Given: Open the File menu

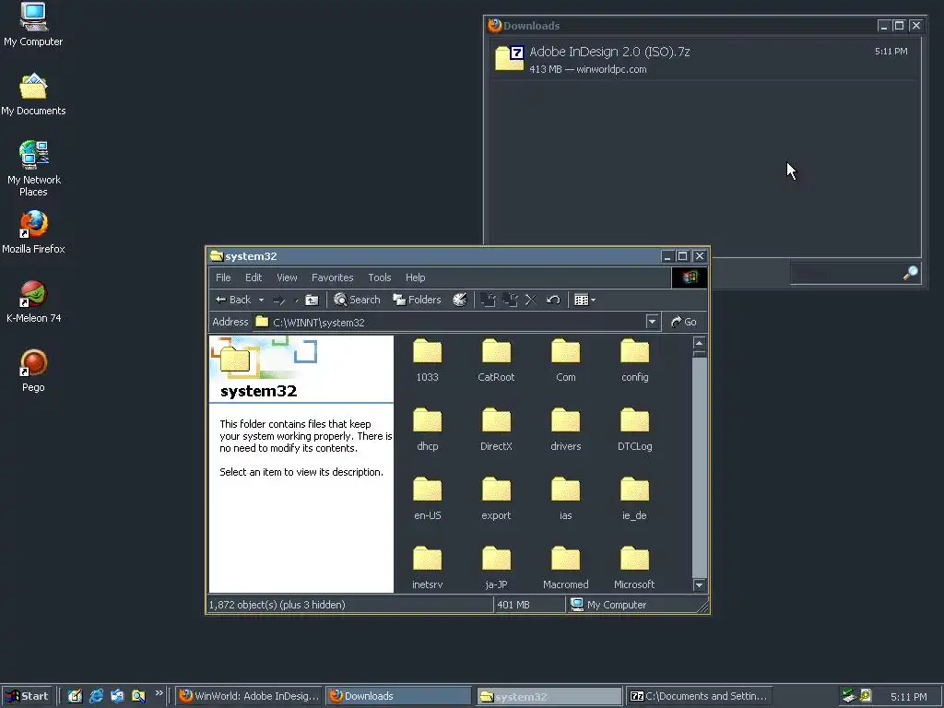Looking at the screenshot, I should [x=223, y=277].
